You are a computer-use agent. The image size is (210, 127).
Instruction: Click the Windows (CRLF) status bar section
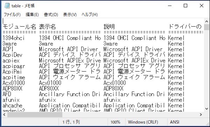(143, 122)
